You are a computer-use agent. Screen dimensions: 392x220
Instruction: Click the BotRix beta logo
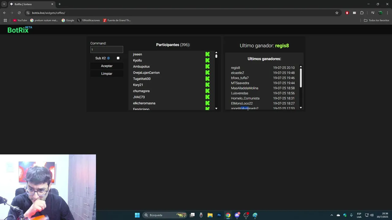(x=20, y=30)
